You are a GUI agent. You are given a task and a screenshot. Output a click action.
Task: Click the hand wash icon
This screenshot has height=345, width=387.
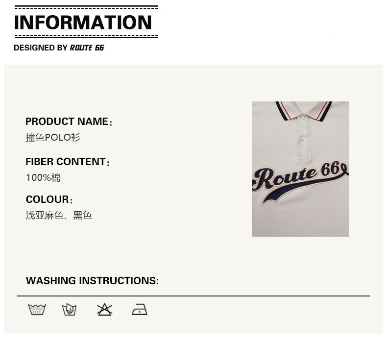(x=69, y=310)
